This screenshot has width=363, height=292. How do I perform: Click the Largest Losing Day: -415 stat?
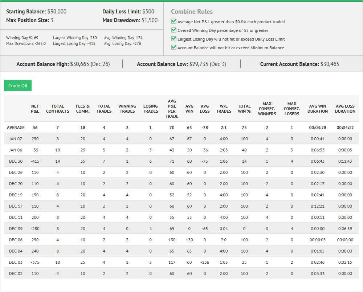(74, 43)
